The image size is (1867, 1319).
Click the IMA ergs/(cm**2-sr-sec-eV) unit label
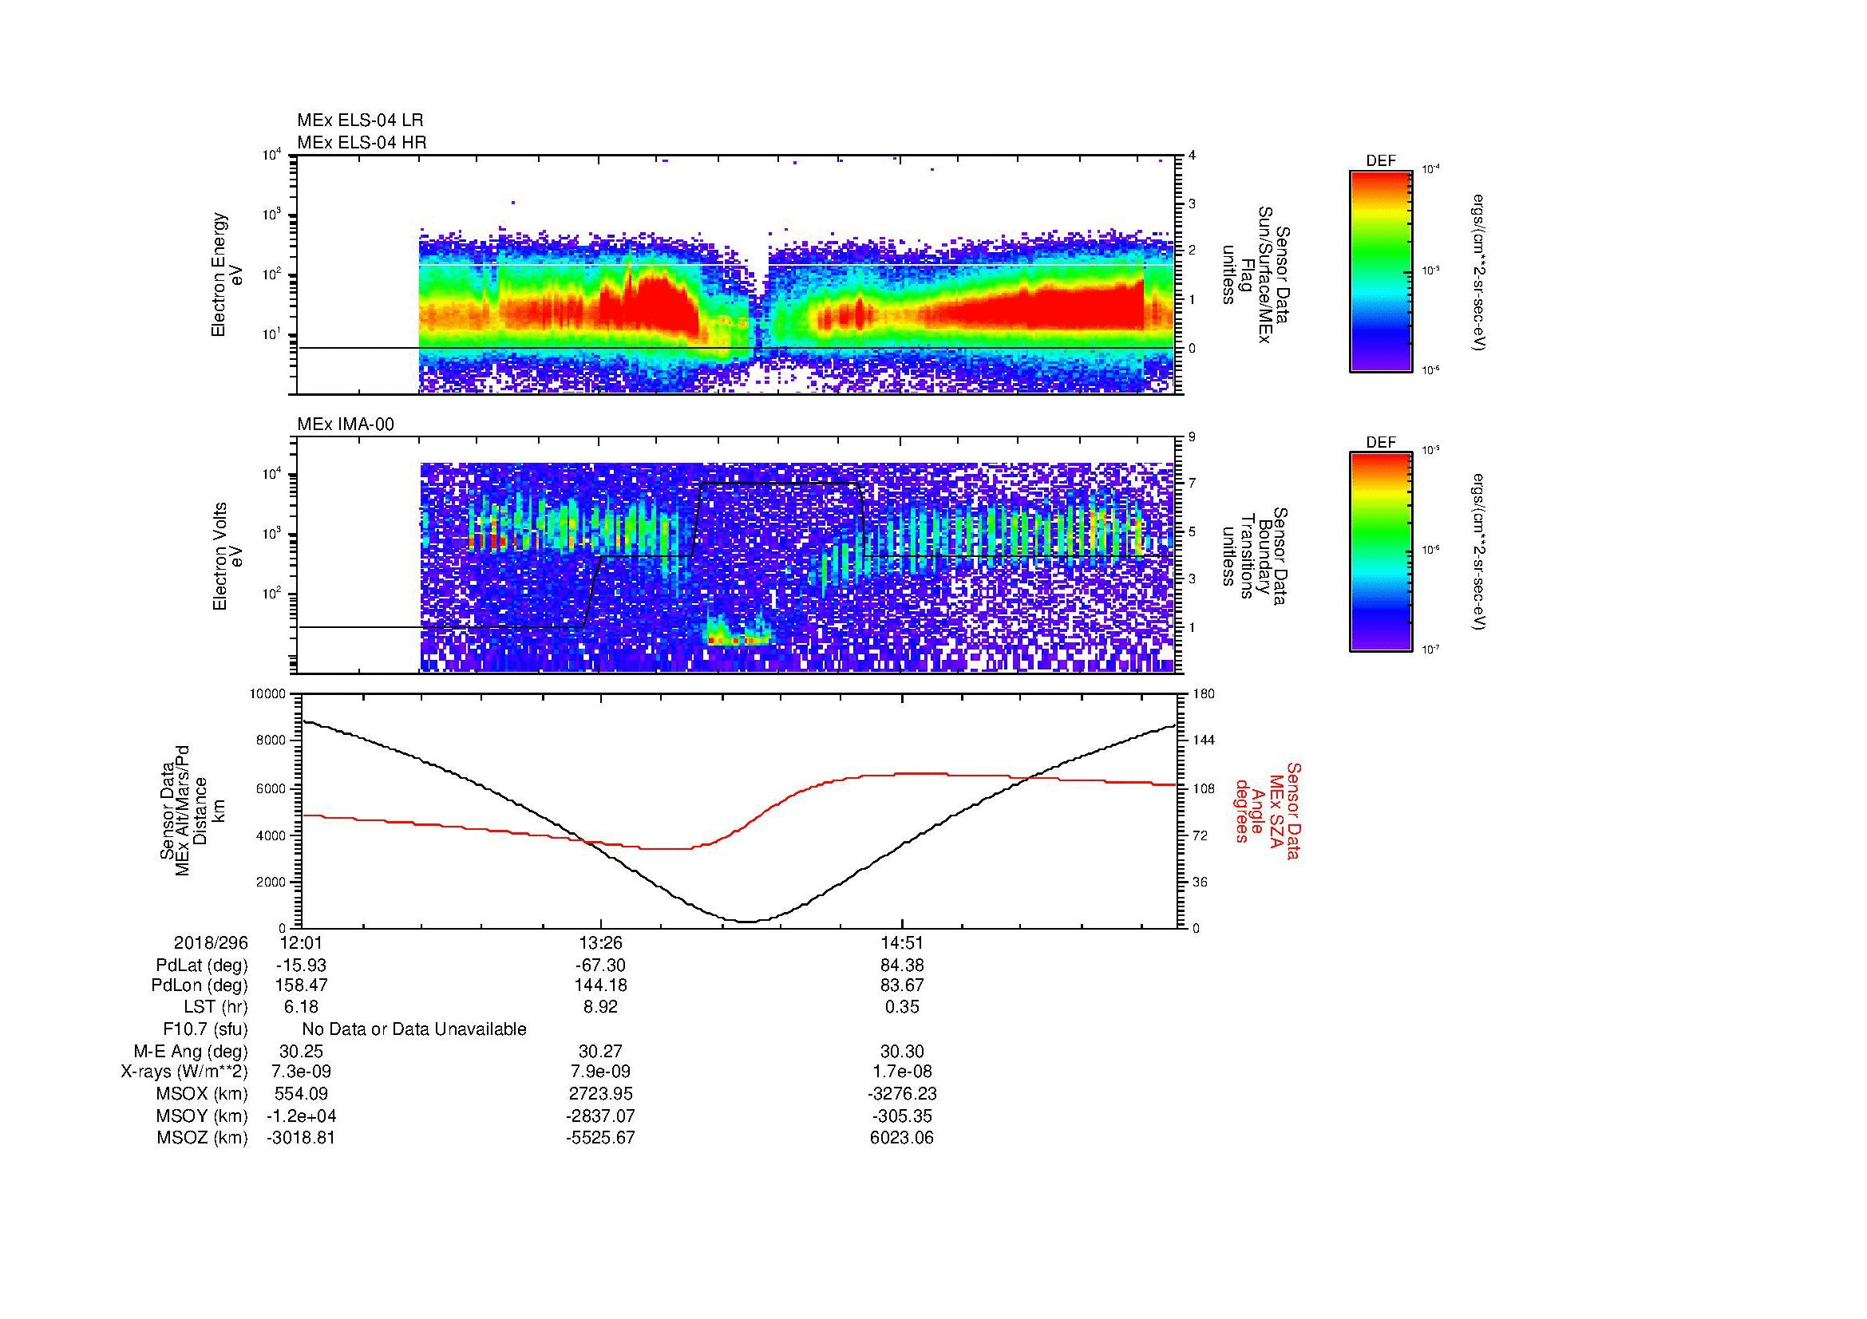point(1479,553)
